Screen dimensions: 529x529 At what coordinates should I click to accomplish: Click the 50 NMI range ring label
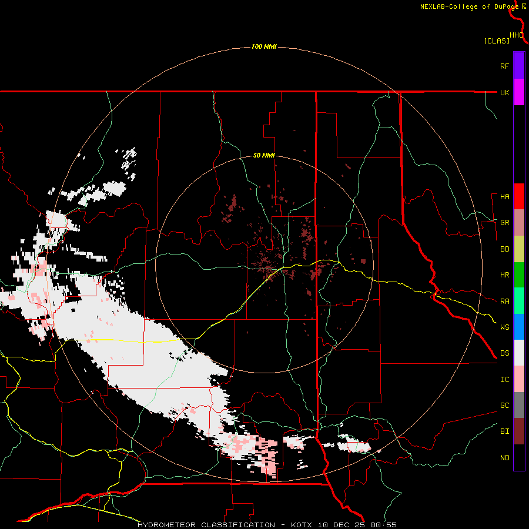tap(264, 156)
